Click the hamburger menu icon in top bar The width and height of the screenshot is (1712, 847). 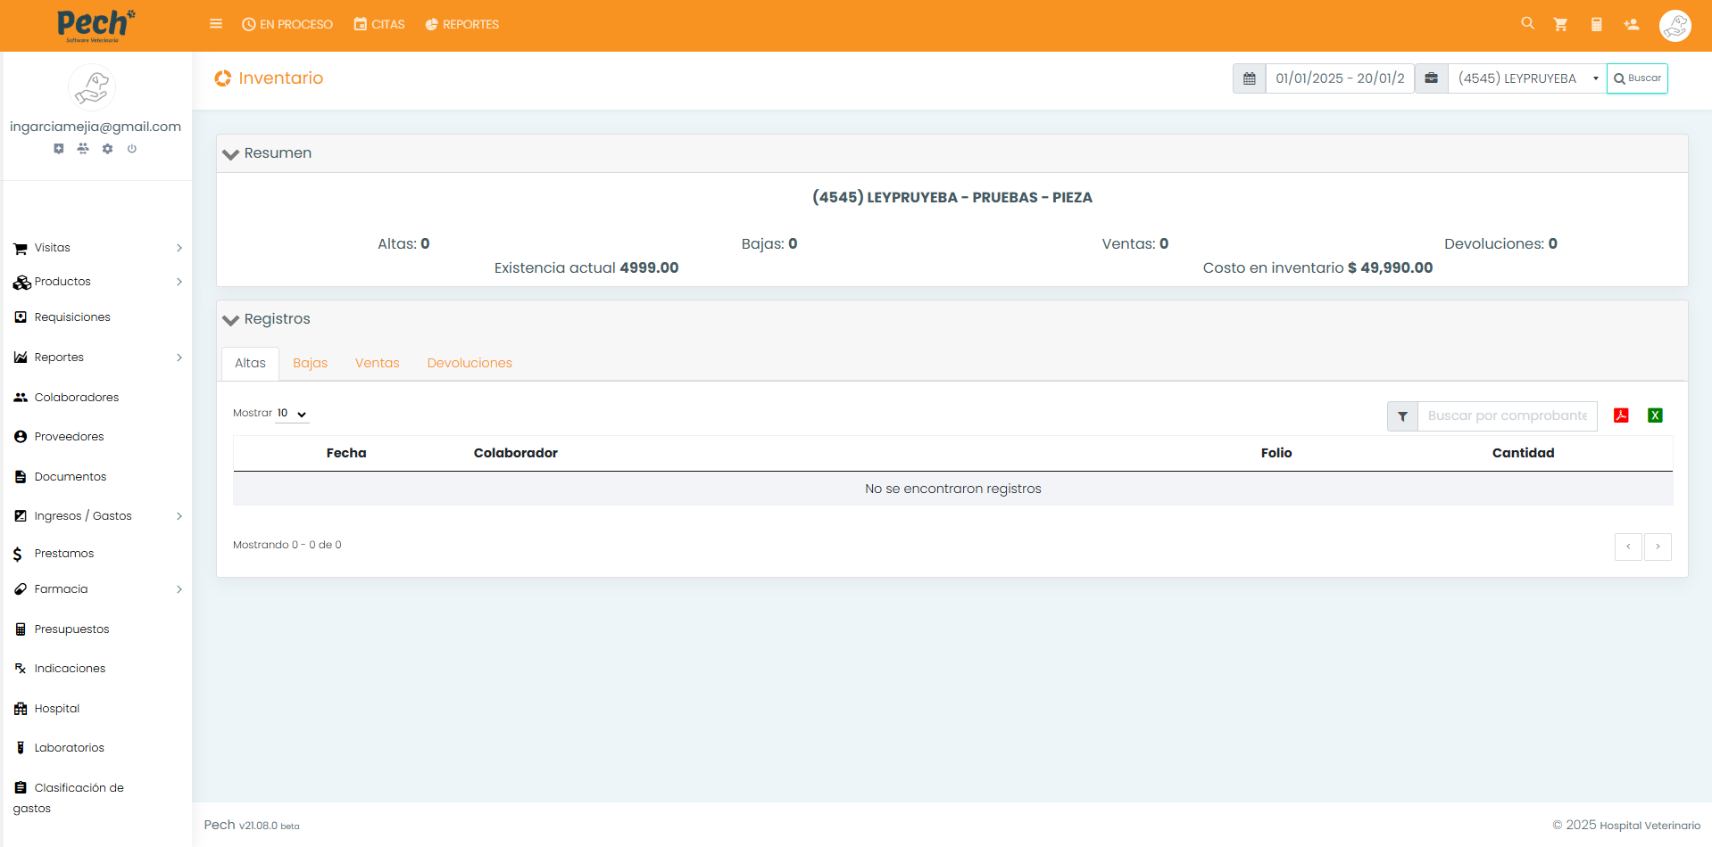pyautogui.click(x=216, y=24)
